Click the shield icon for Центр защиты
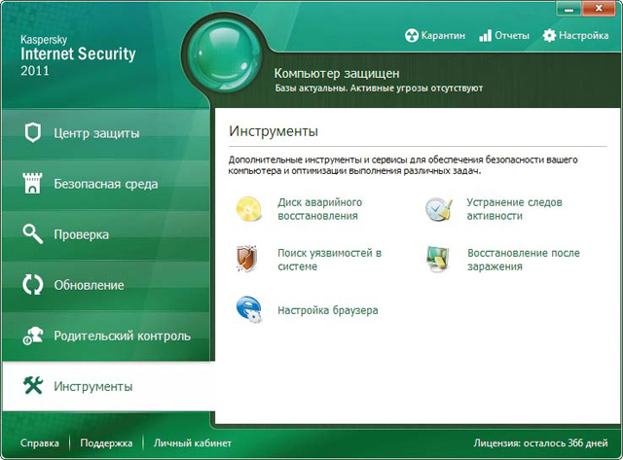 pyautogui.click(x=32, y=132)
